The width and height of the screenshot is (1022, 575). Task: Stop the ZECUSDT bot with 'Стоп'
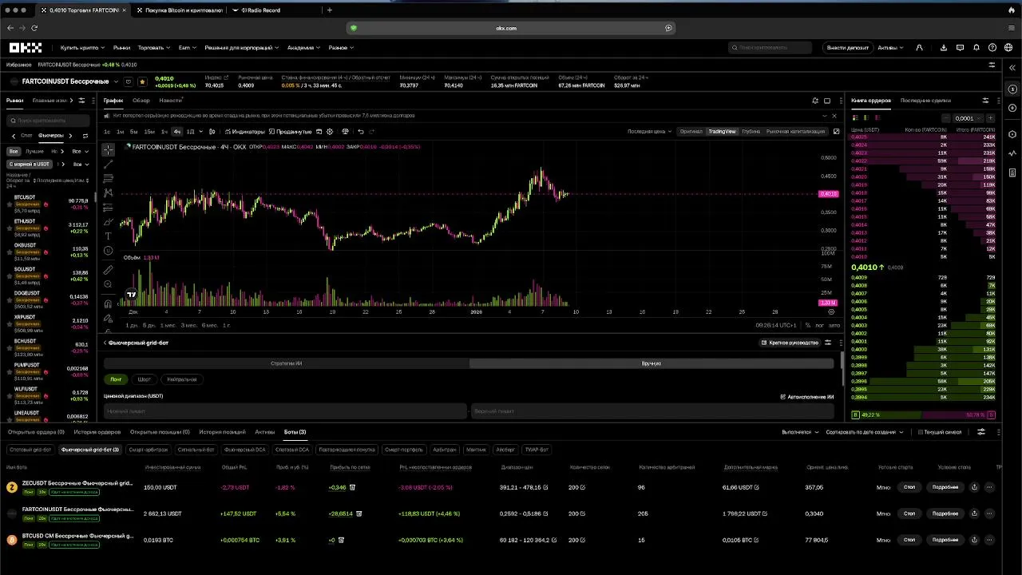point(909,487)
